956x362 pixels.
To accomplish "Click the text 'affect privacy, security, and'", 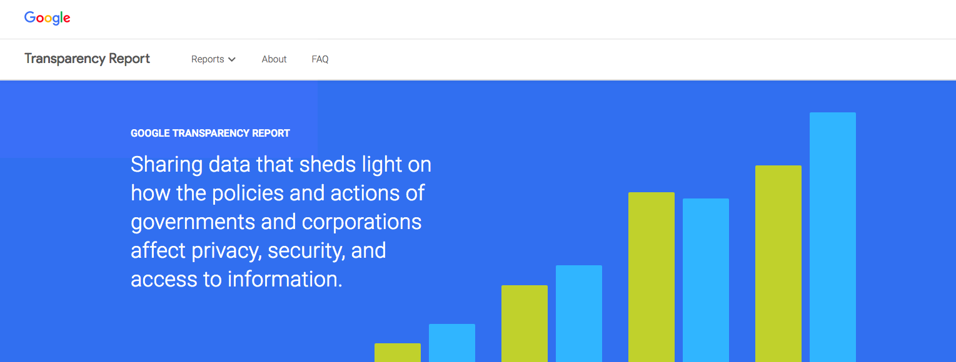I will 258,251.
